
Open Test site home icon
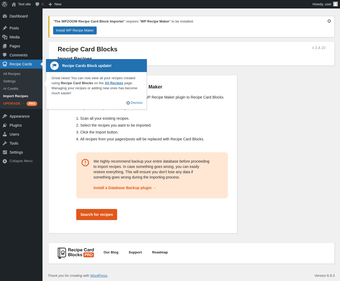14,4
